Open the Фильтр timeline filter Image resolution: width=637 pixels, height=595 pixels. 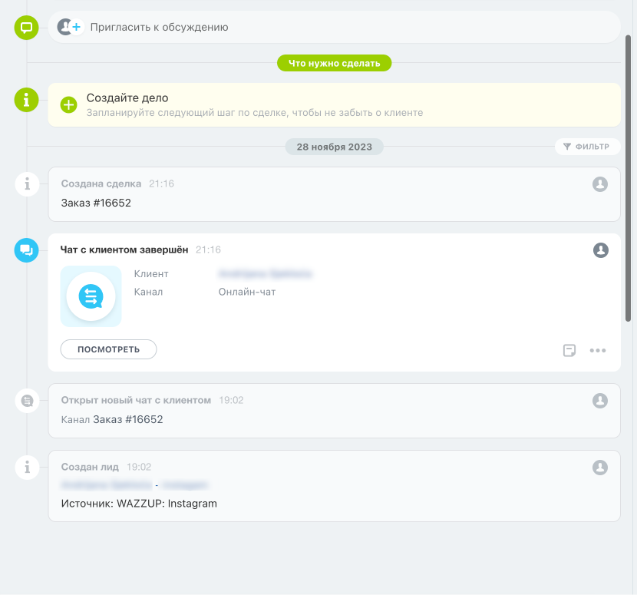pos(587,147)
